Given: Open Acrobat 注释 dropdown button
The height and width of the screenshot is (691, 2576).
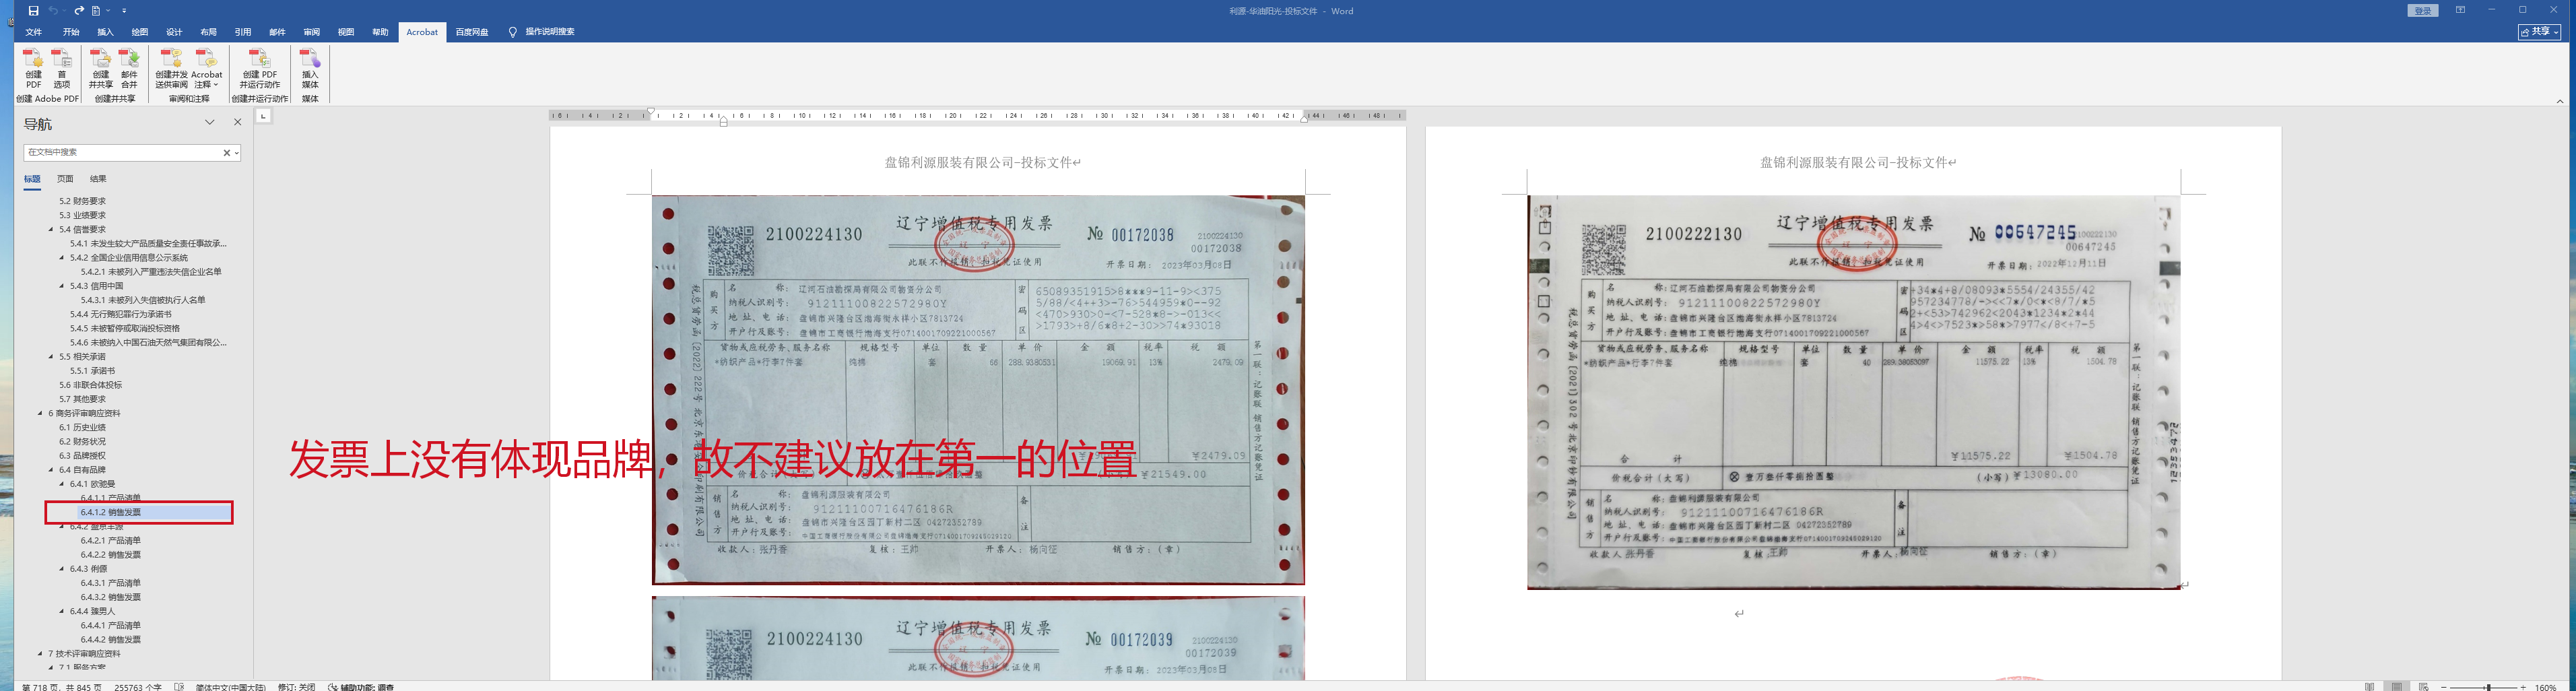Looking at the screenshot, I should click(207, 69).
